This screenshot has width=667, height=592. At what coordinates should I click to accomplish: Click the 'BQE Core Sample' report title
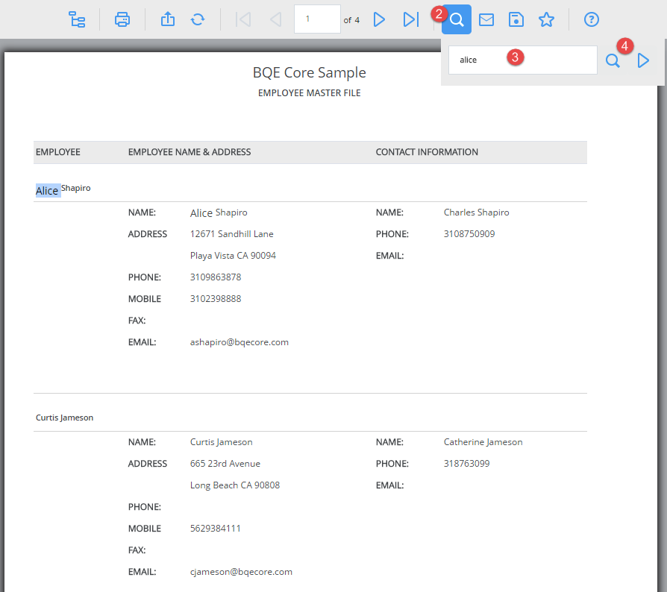pyautogui.click(x=310, y=72)
